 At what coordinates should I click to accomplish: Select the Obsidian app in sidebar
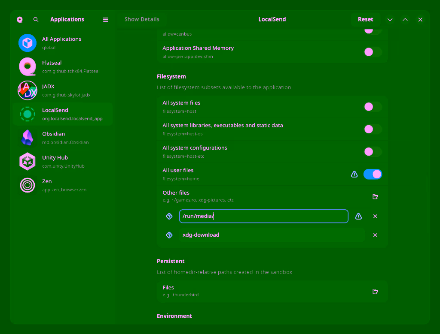click(x=63, y=138)
